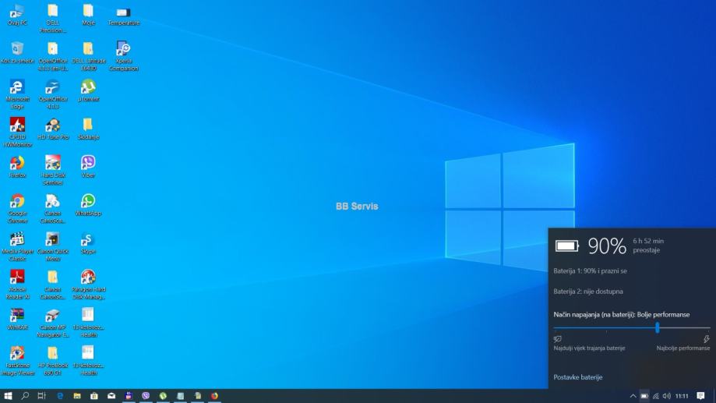The height and width of the screenshot is (403, 716).
Task: Open Microsoft Store from the taskbar
Action: (x=94, y=396)
